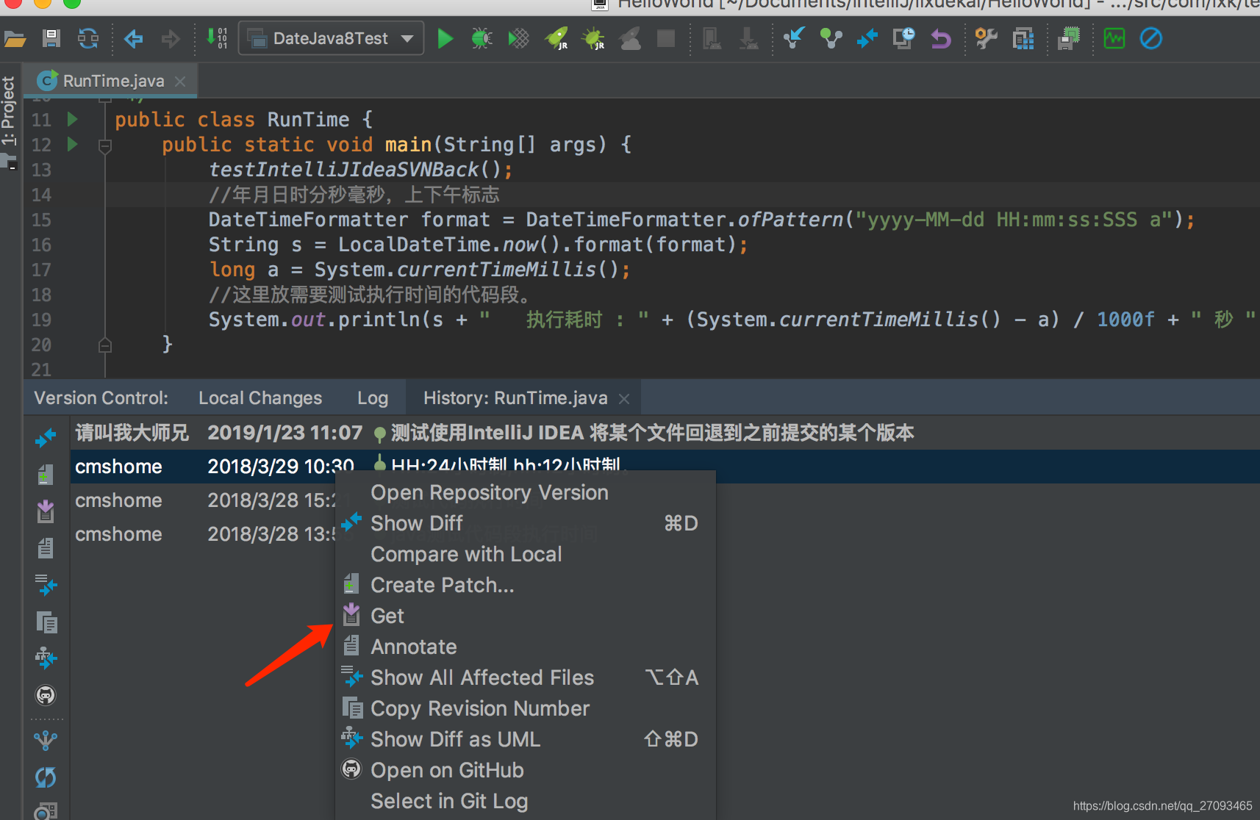This screenshot has height=820, width=1260.
Task: Click the Annotate icon in History sidebar
Action: point(46,548)
